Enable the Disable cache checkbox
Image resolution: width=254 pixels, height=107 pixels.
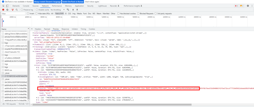(37, 10)
